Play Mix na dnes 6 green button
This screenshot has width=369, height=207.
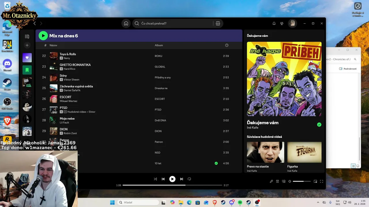pyautogui.click(x=43, y=36)
